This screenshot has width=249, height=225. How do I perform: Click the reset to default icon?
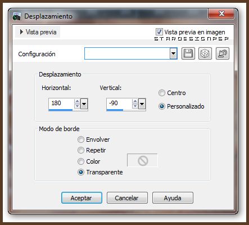pos(223,53)
